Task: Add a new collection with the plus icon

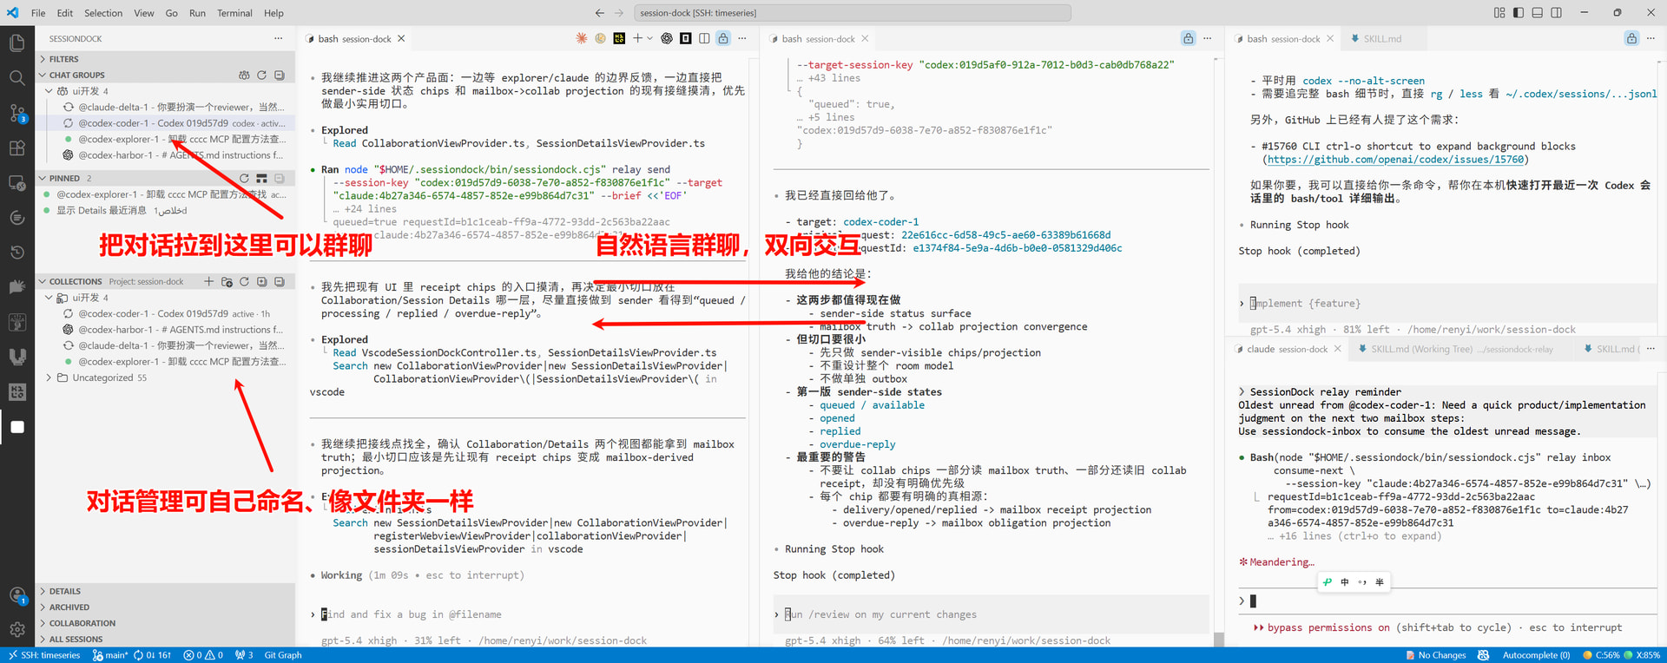Action: click(208, 281)
